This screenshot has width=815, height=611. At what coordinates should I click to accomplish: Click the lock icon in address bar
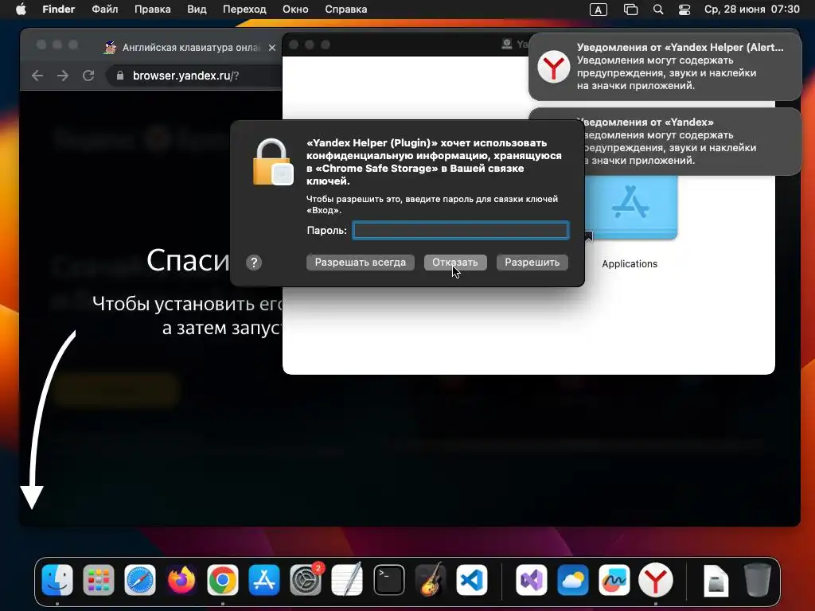pyautogui.click(x=120, y=76)
